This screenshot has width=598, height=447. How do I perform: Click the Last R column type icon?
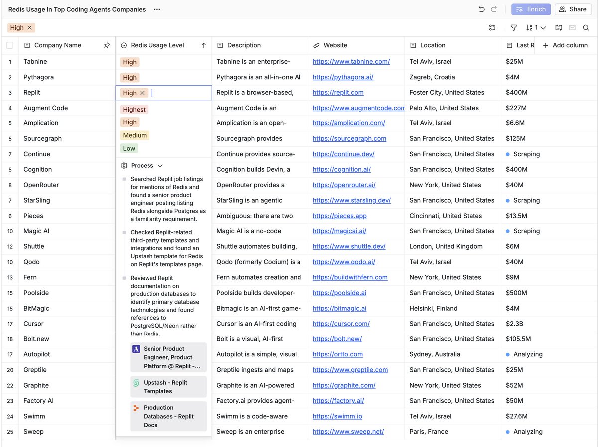tap(509, 45)
